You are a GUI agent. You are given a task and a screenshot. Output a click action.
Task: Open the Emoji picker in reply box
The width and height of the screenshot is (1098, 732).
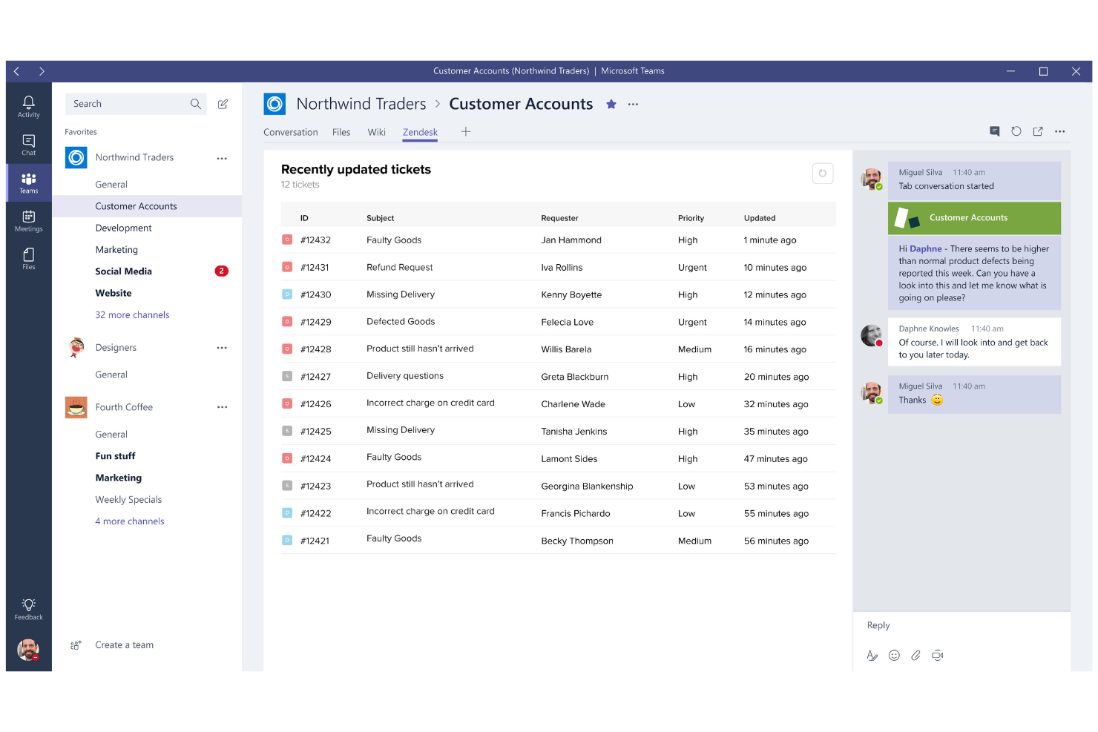[894, 656]
